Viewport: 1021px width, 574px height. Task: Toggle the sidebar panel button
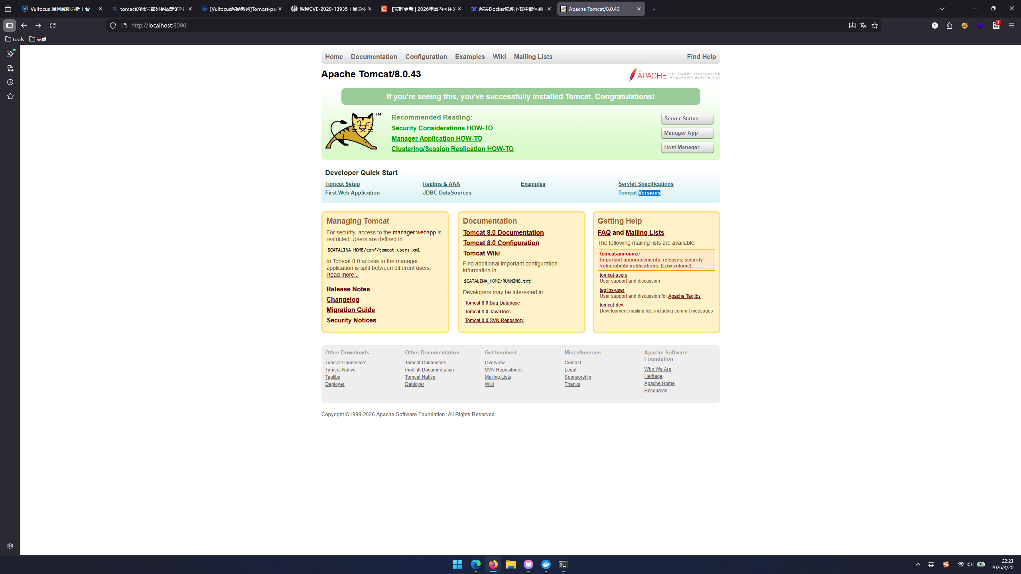coord(10,26)
